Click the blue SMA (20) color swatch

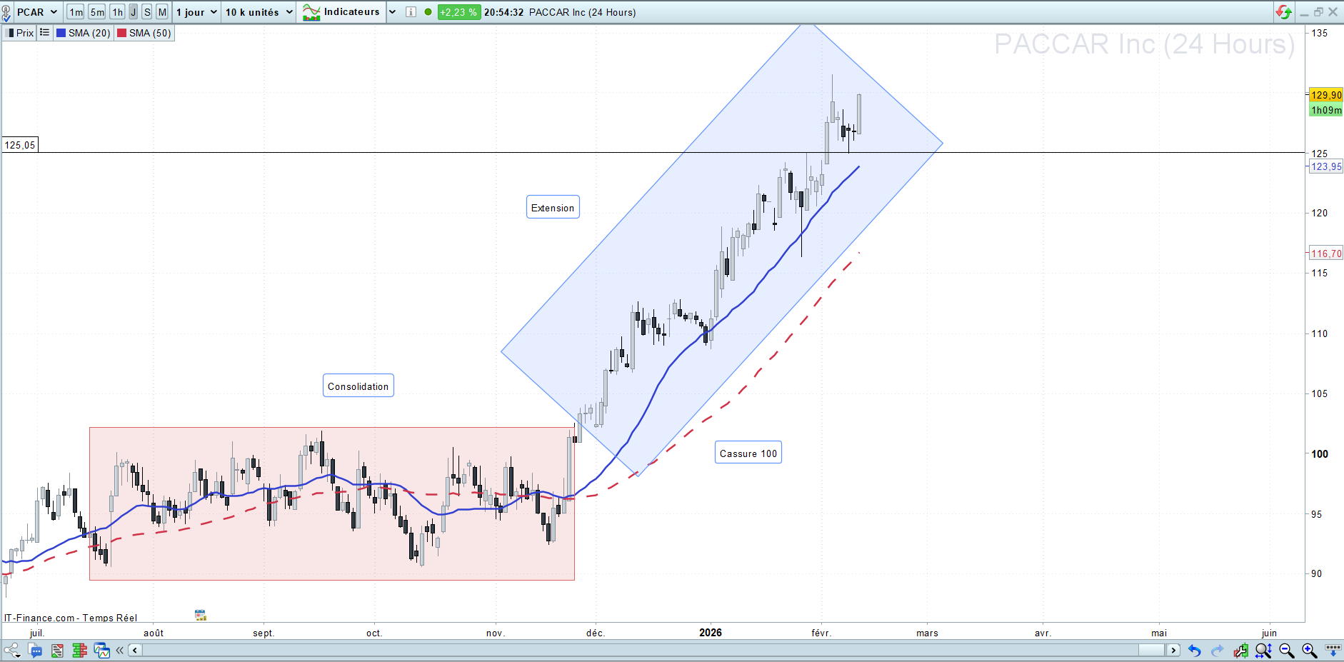coord(61,33)
